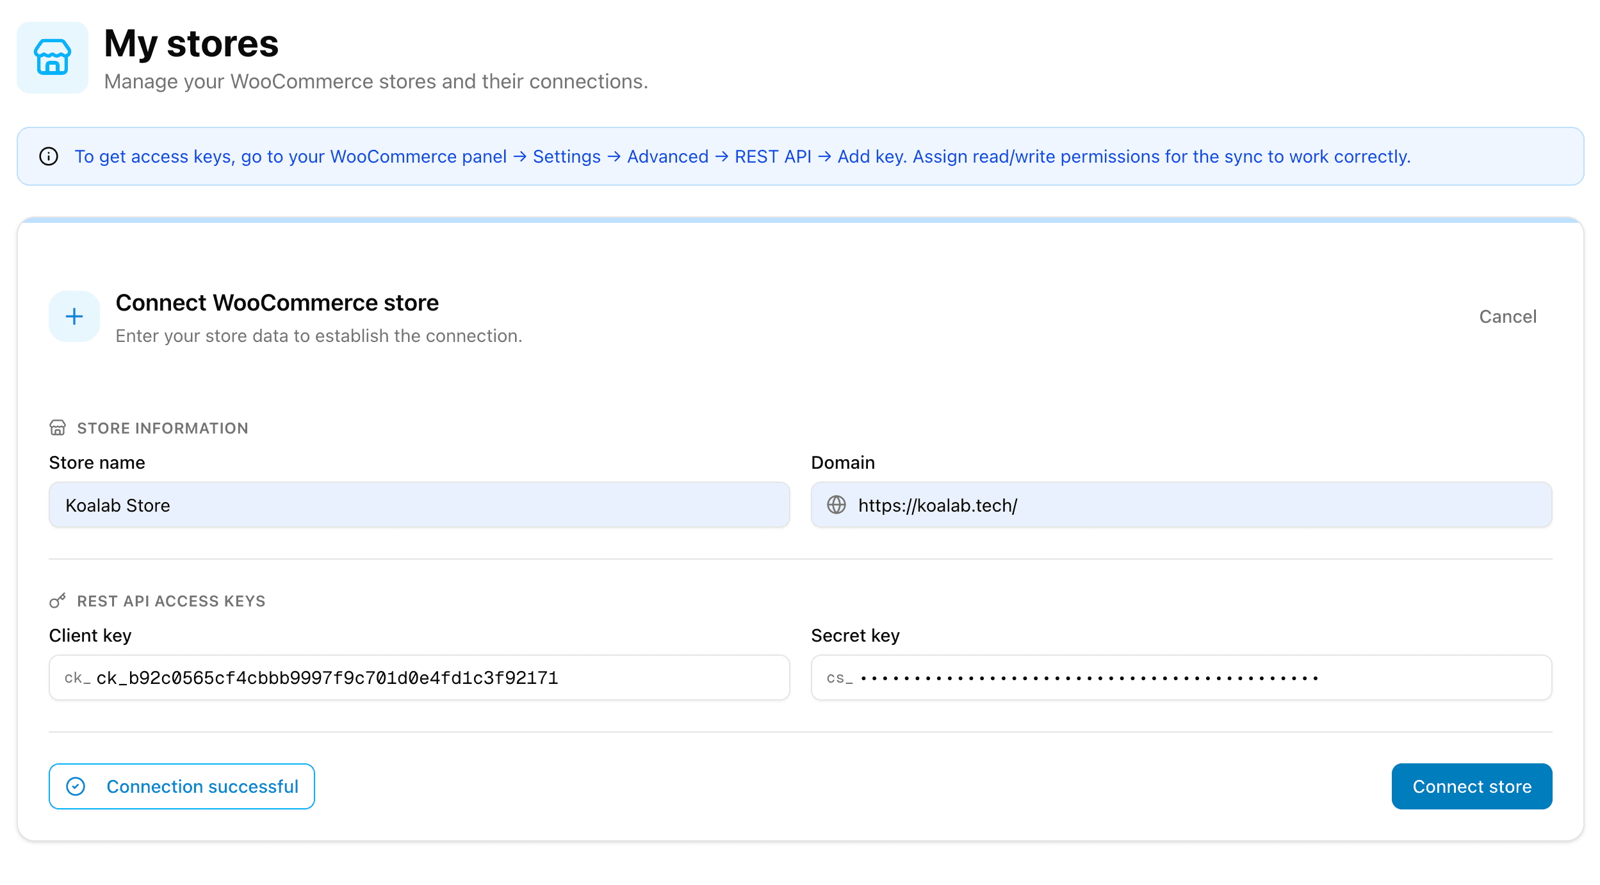Focus the Store name input field

pos(419,505)
